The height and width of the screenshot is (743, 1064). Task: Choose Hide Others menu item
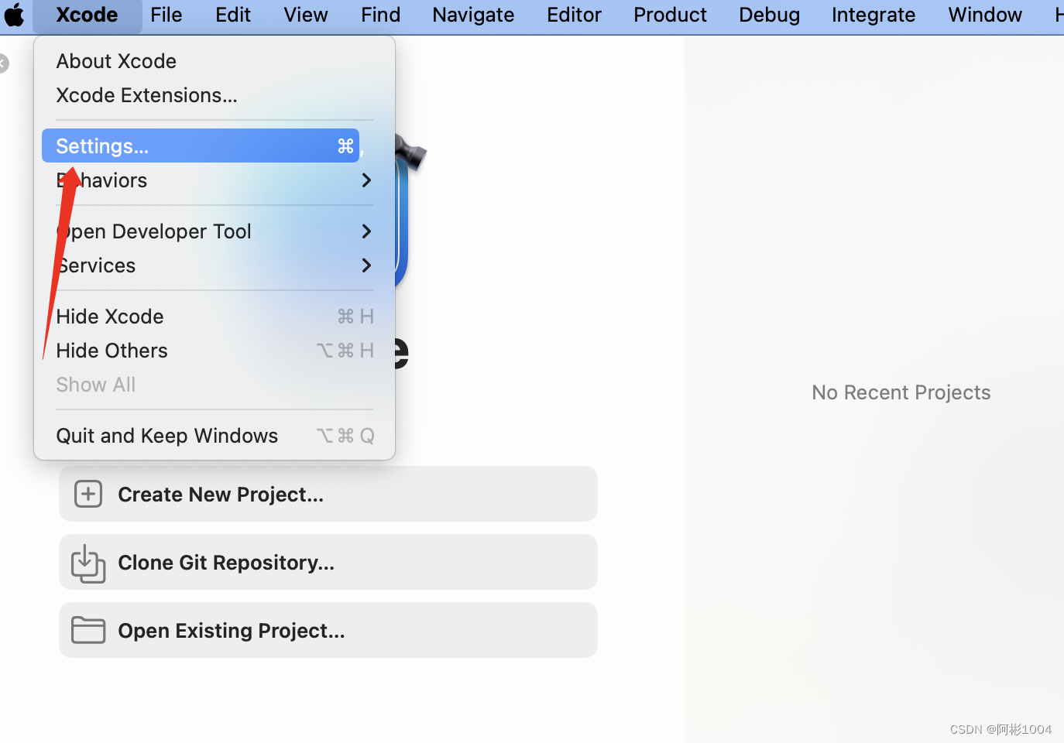215,351
